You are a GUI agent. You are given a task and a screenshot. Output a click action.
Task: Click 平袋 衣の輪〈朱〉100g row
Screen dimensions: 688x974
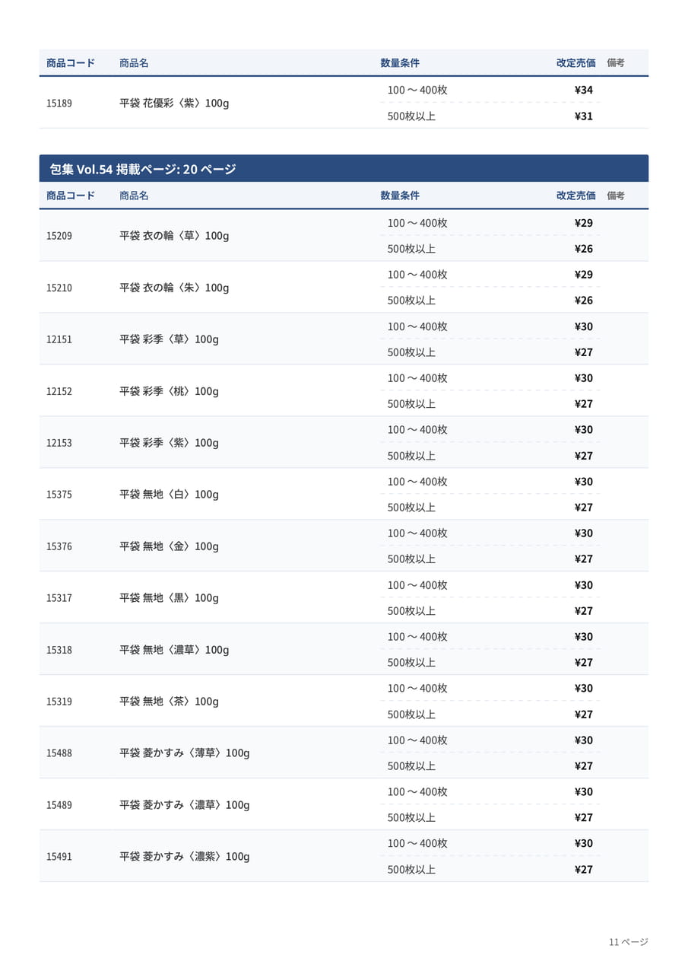click(344, 288)
